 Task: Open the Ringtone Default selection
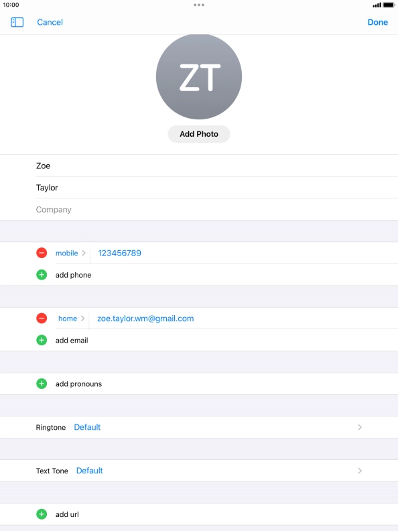point(199,427)
